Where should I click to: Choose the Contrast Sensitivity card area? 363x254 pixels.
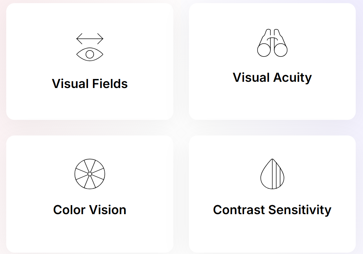click(272, 194)
